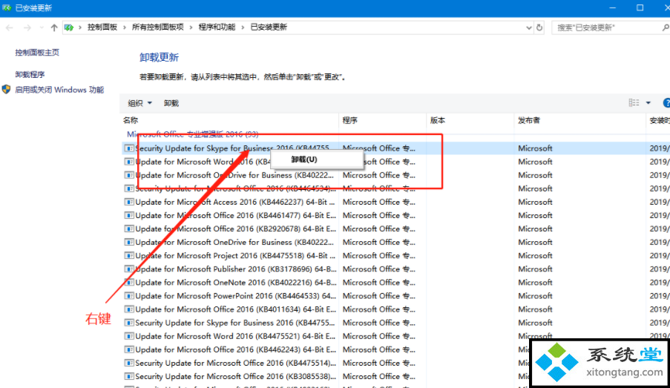The width and height of the screenshot is (670, 388).
Task: Click icon of Word 2016 (KB4475521) update
Action: pyautogui.click(x=128, y=336)
